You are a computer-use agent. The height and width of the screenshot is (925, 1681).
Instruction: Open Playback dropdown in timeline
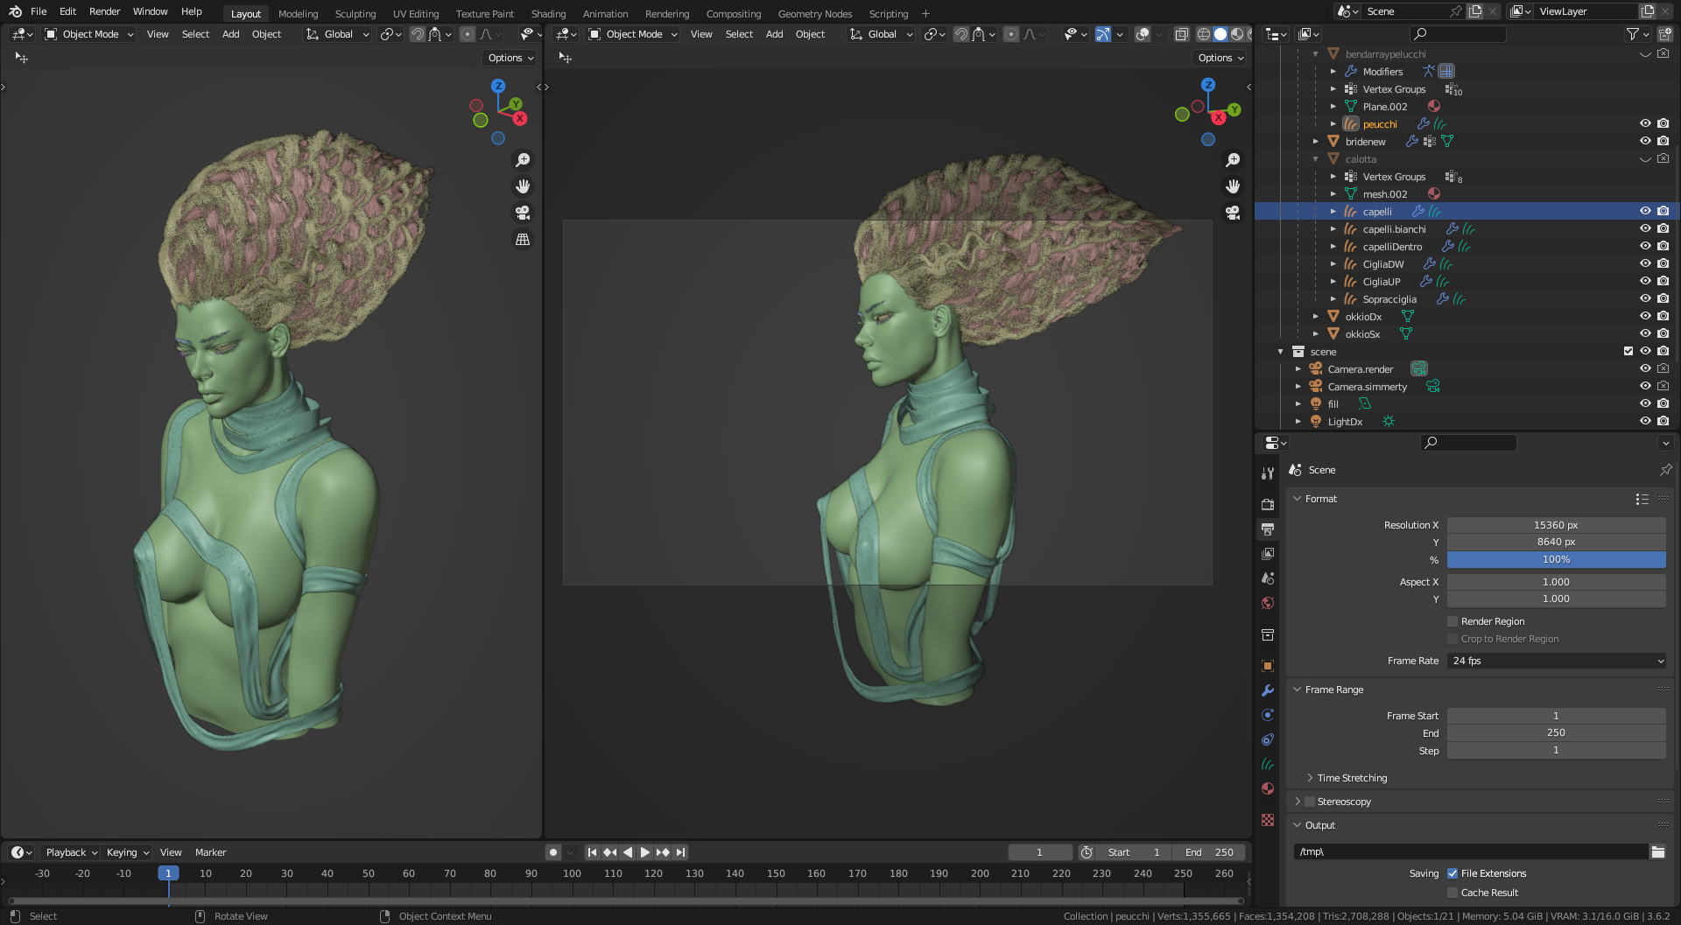click(x=72, y=852)
